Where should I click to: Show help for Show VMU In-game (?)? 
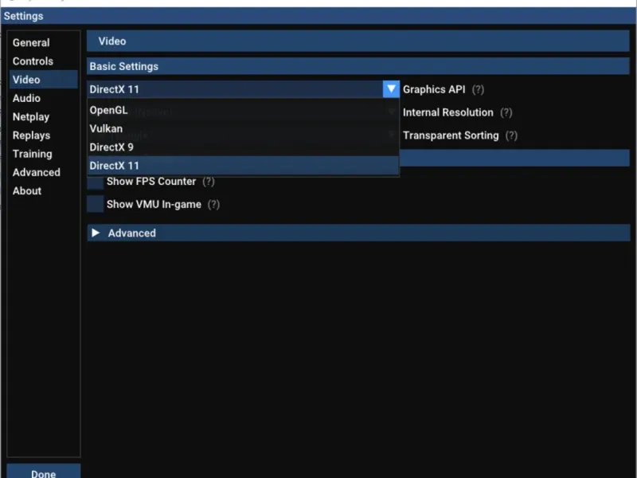coord(213,205)
